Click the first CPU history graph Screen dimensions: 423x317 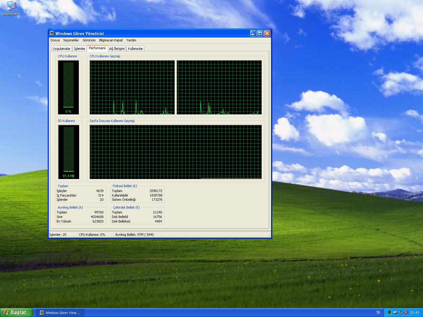coord(132,87)
